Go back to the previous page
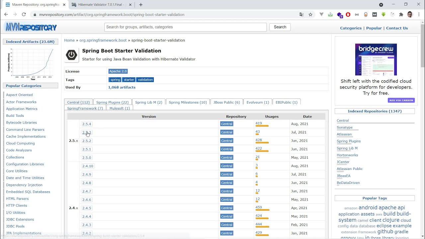Screen dimensions: 425x239 click(6, 15)
